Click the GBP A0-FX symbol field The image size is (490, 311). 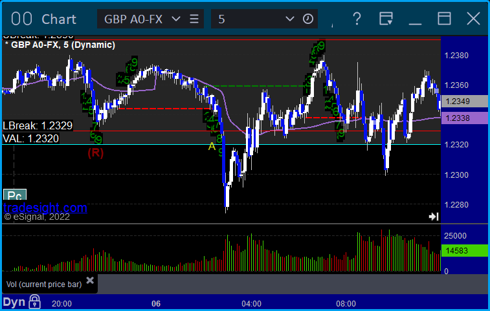pyautogui.click(x=150, y=19)
